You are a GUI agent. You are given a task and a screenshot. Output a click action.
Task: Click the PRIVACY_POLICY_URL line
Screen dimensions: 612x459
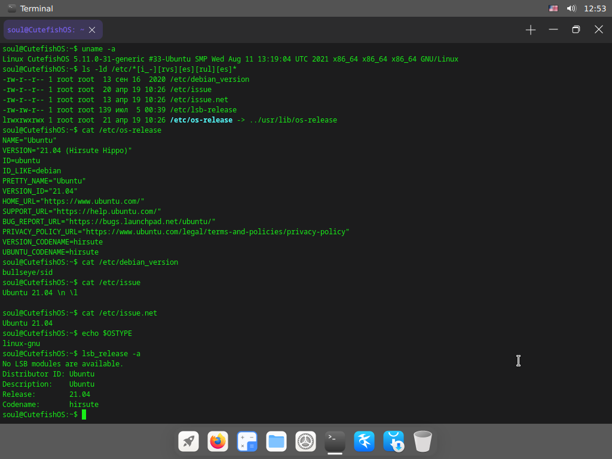point(176,231)
